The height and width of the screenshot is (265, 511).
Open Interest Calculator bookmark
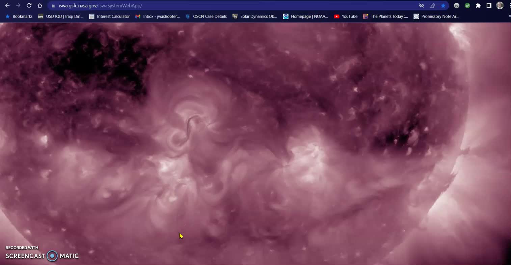click(109, 16)
